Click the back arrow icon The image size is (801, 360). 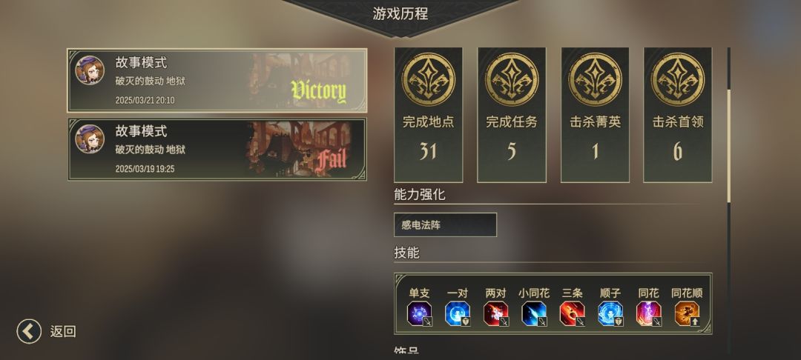click(x=29, y=331)
